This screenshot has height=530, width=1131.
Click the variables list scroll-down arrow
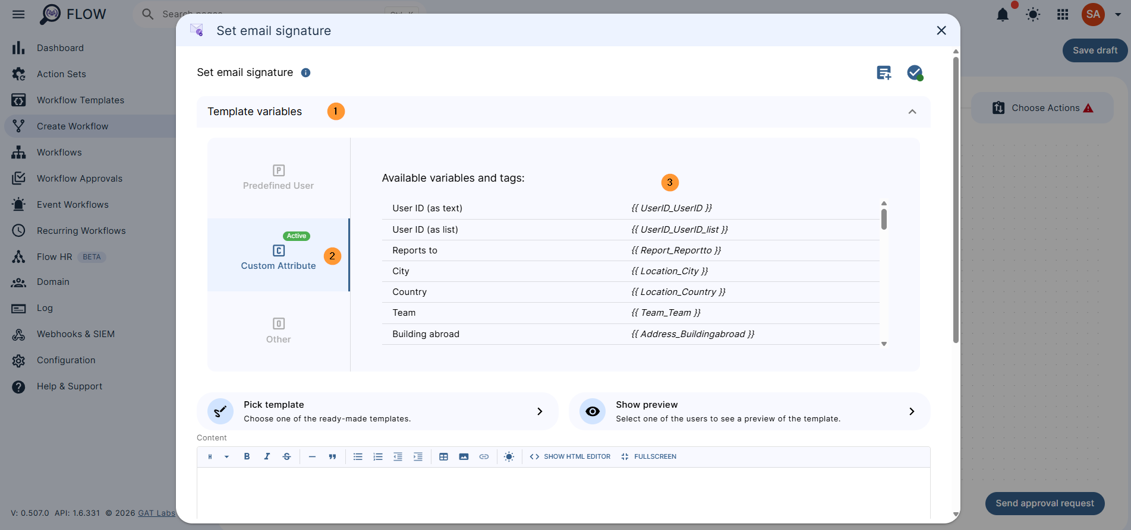pyautogui.click(x=884, y=344)
